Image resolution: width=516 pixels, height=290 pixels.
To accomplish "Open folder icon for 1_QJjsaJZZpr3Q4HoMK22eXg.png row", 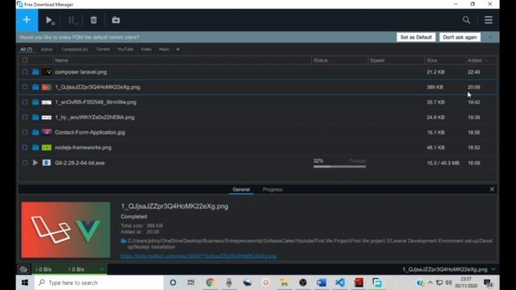I will point(35,87).
